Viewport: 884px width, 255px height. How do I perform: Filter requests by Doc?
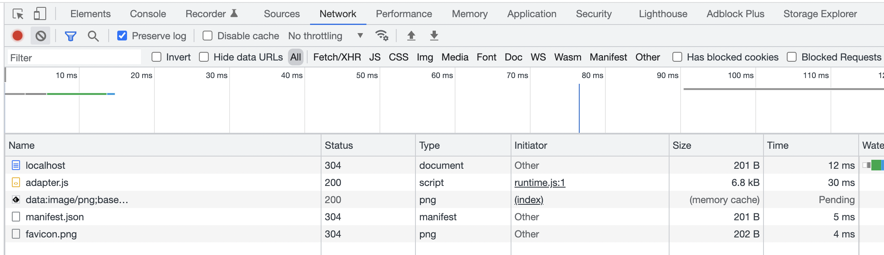pos(513,57)
